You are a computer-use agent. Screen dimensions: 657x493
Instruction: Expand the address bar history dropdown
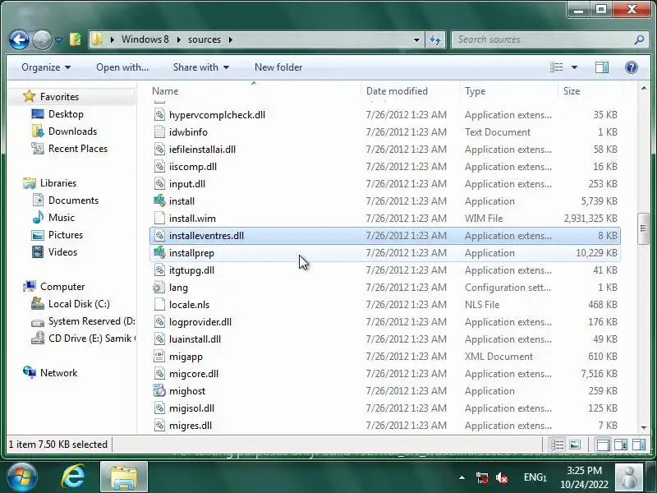(416, 39)
